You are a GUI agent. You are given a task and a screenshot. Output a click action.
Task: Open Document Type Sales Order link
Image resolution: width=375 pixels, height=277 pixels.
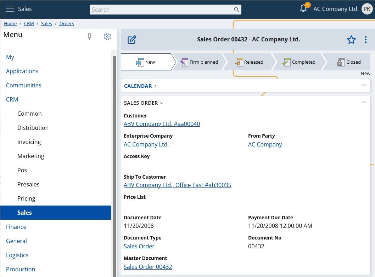pyautogui.click(x=139, y=246)
